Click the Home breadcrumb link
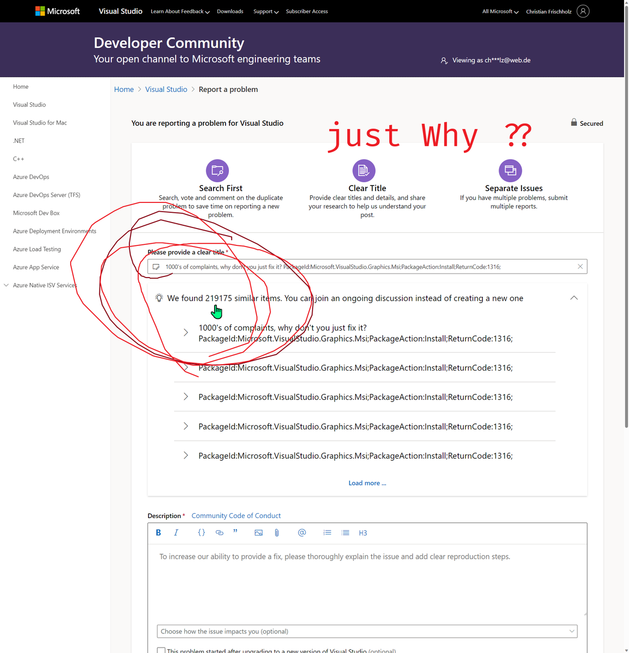 (124, 89)
